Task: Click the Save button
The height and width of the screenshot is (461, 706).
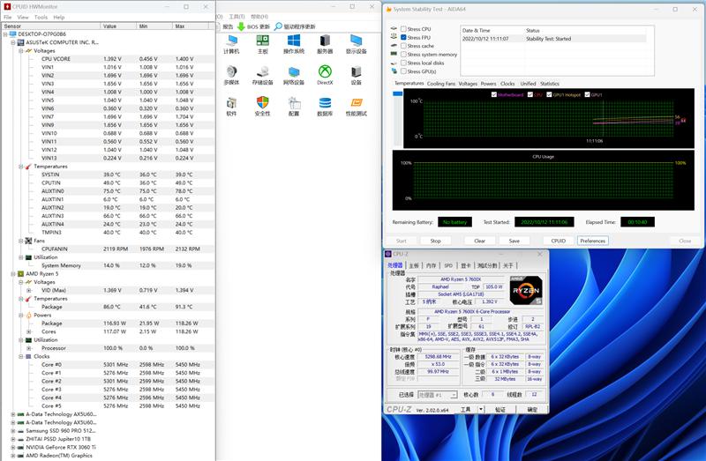Action: point(514,241)
